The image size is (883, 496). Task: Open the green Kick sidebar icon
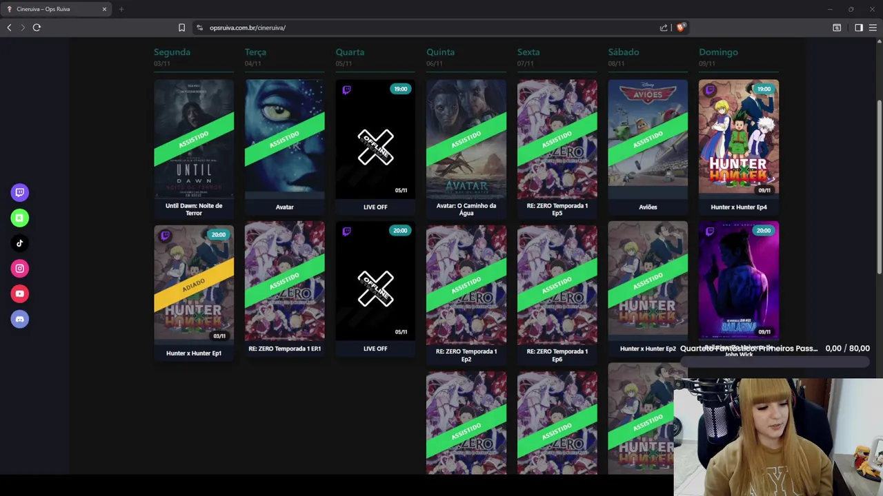(19, 218)
